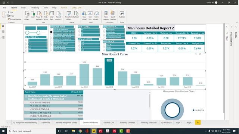
Task: Open the View ribbon tab
Action: coord(46,7)
